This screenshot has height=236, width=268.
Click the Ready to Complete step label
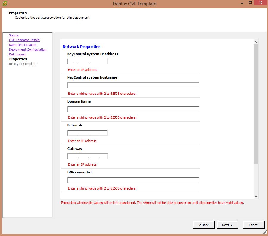coord(23,64)
